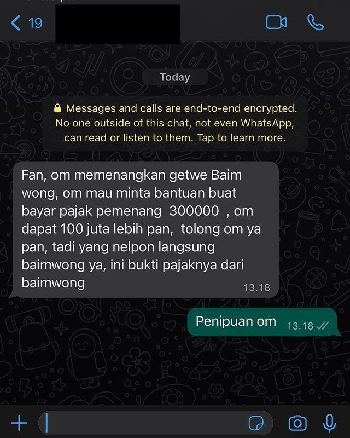Image resolution: width=350 pixels, height=438 pixels.
Task: Tap the 19 unread chats counter
Action: [x=36, y=23]
